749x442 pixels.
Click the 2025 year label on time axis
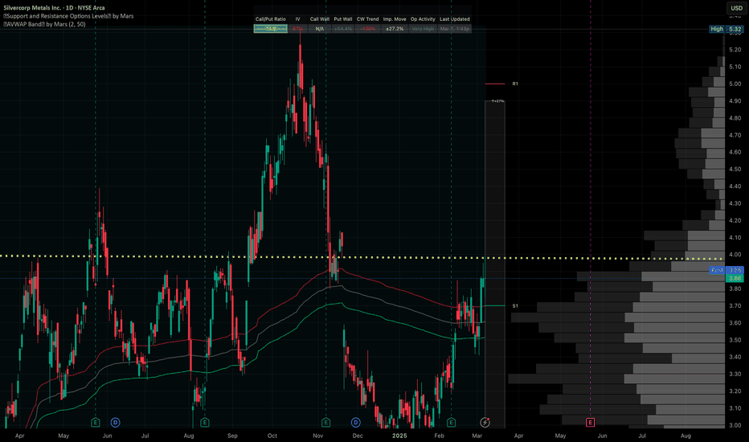tap(399, 436)
